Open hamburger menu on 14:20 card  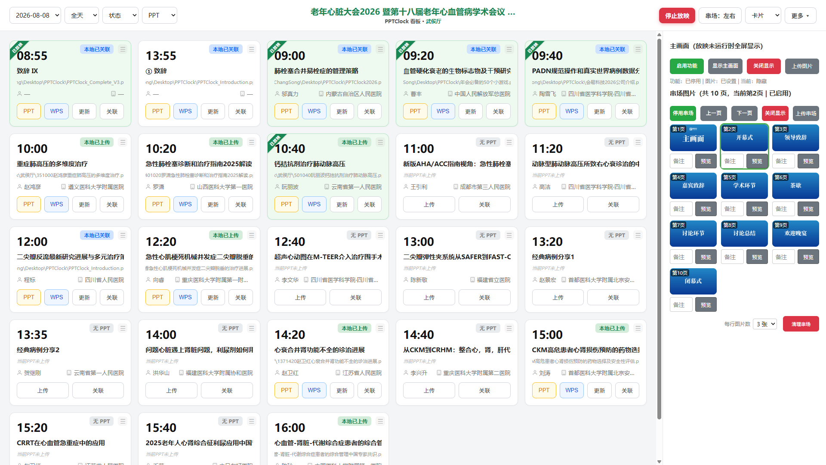(x=380, y=329)
